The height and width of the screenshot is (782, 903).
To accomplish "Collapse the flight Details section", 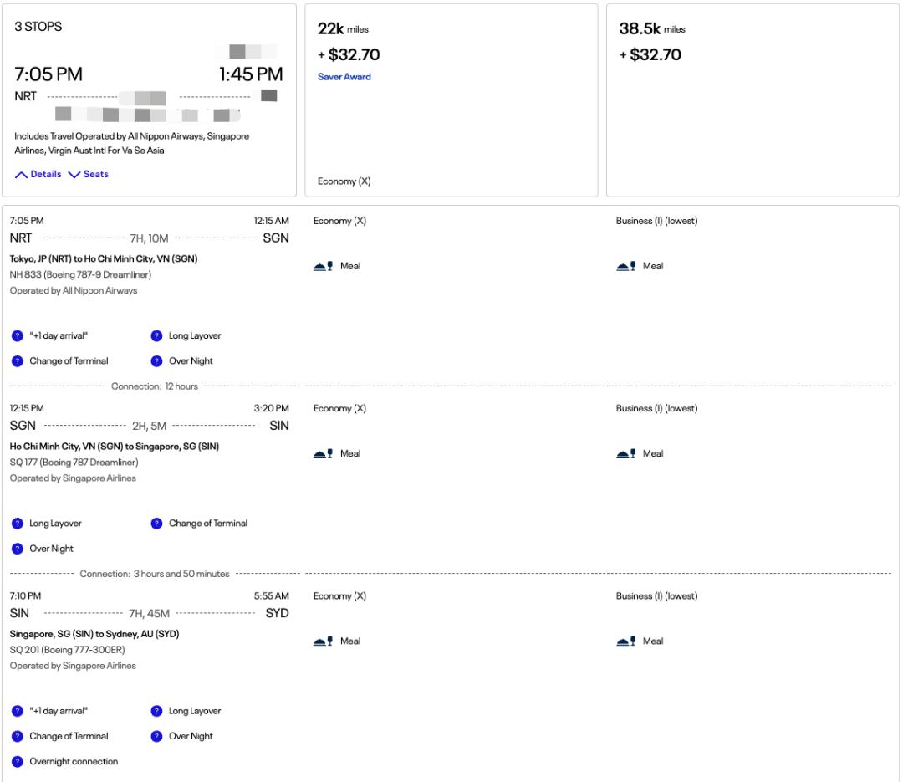I will (38, 174).
